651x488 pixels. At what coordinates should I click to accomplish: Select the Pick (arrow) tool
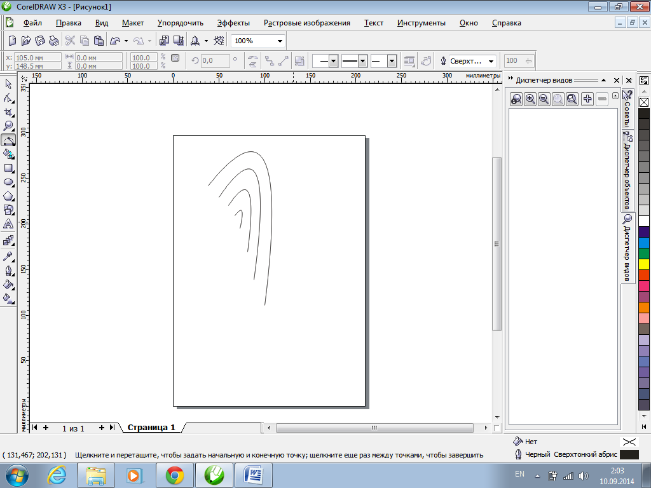pos(9,85)
